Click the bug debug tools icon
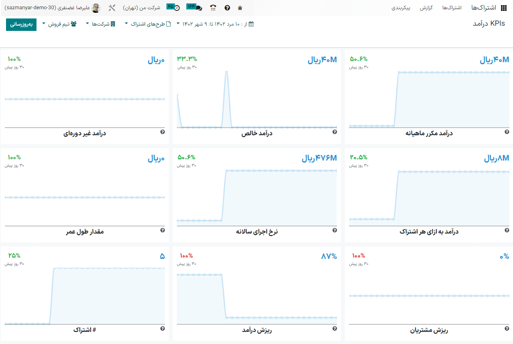This screenshot has height=344, width=513. pyautogui.click(x=240, y=8)
